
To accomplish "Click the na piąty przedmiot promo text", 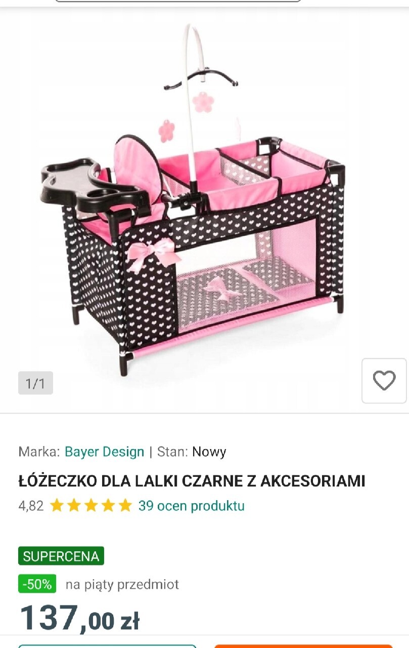I will [122, 585].
